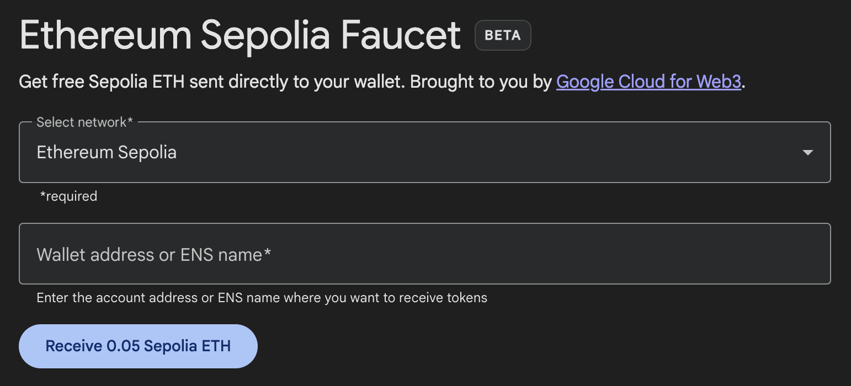Click the 'Get free Sepolia ETH' description text
851x386 pixels.
[x=102, y=82]
